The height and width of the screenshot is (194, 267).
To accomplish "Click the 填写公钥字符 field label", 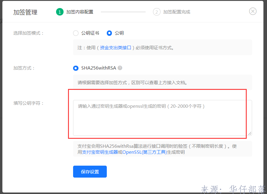I will (x=29, y=103).
